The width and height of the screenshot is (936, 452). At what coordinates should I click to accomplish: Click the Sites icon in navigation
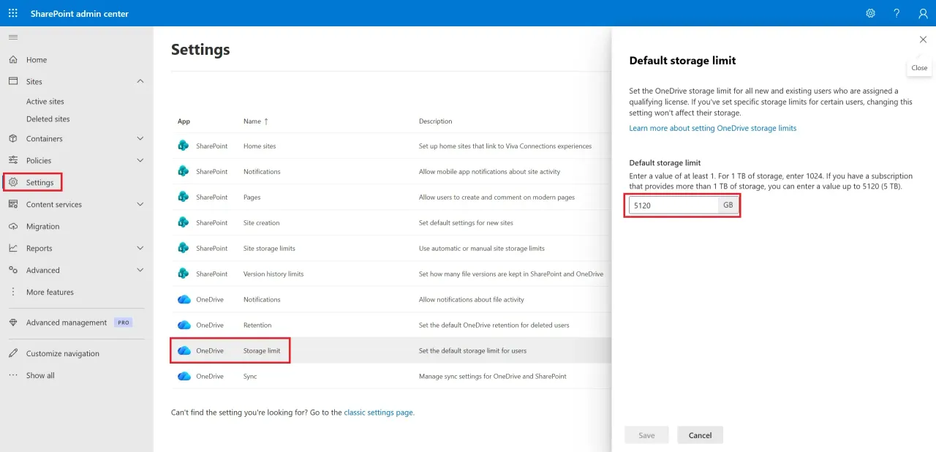[x=13, y=82]
